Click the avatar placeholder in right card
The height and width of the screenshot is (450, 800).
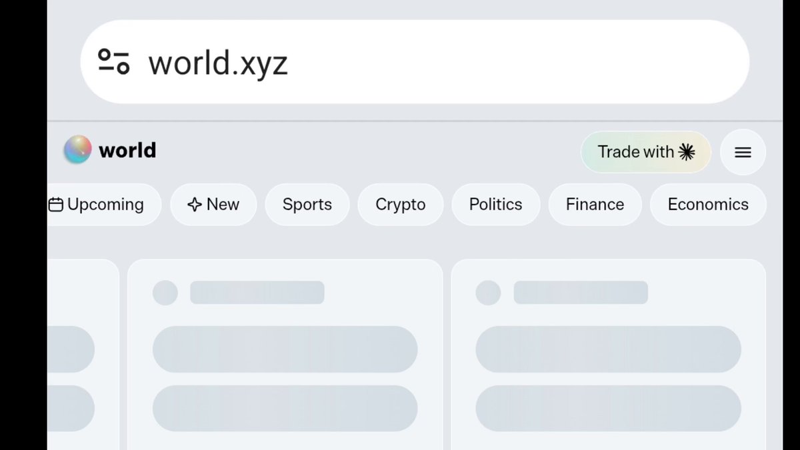(x=488, y=293)
